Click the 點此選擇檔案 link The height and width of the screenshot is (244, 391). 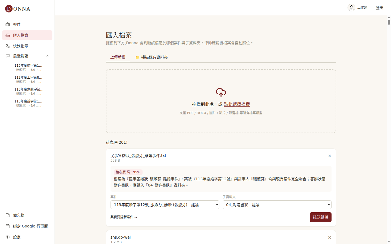coord(237,104)
